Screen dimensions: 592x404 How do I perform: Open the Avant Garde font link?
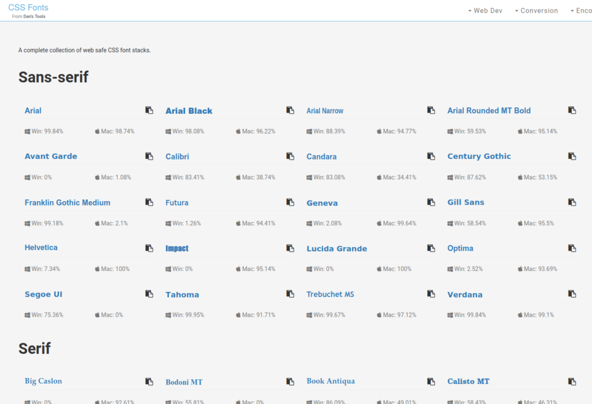click(x=51, y=156)
